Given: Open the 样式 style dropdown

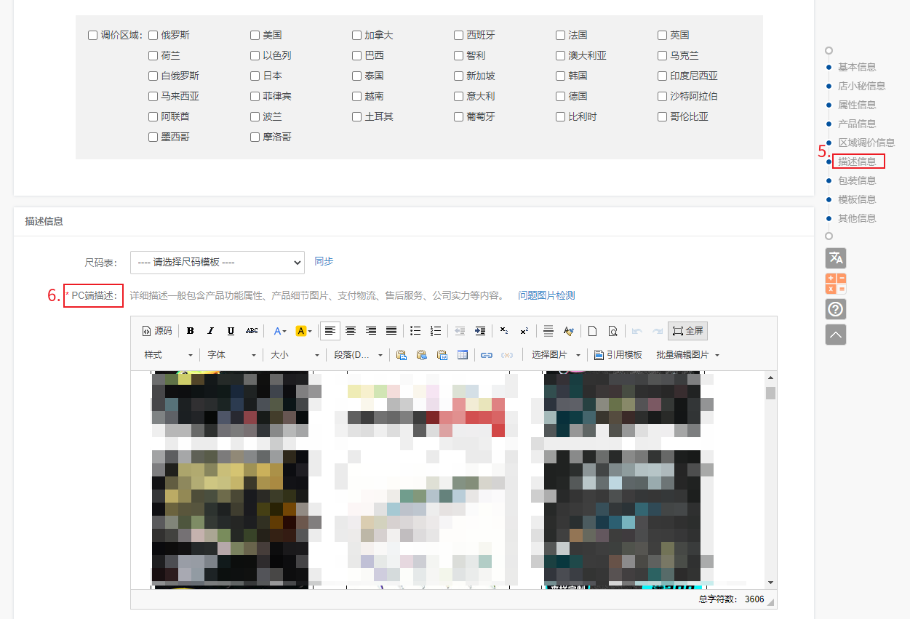Looking at the screenshot, I should (169, 355).
